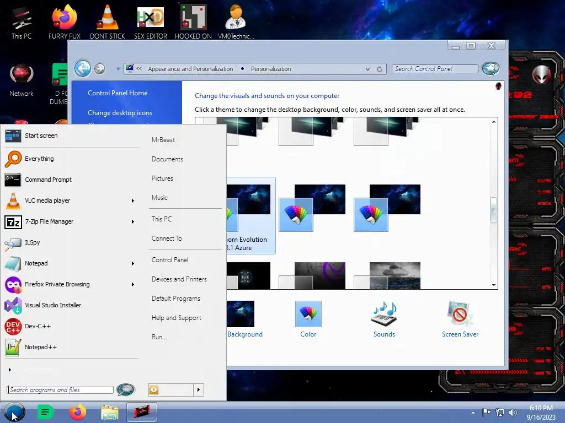Open the HOOKED ON desktop shortcut

pyautogui.click(x=193, y=21)
